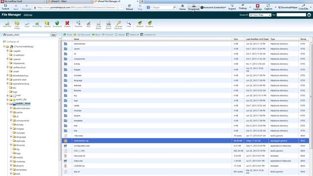Screen dimensions: 313x176
Task: Select the LICENSE.txt file row
Action: pyautogui.click(x=185, y=166)
